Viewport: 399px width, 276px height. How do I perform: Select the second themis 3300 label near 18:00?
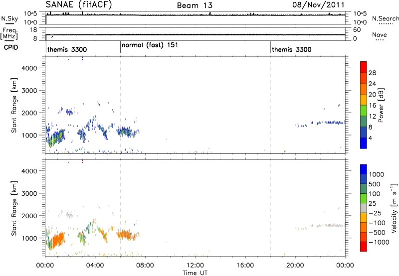292,49
